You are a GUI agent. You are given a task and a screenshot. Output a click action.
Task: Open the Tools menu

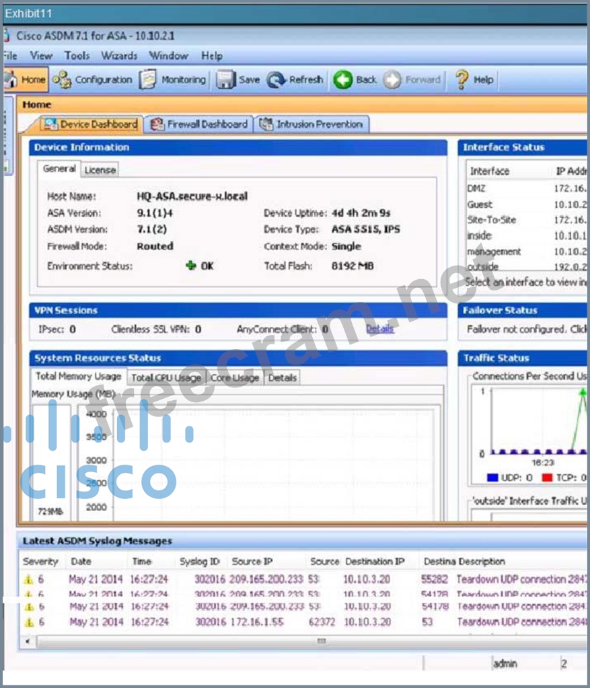77,56
